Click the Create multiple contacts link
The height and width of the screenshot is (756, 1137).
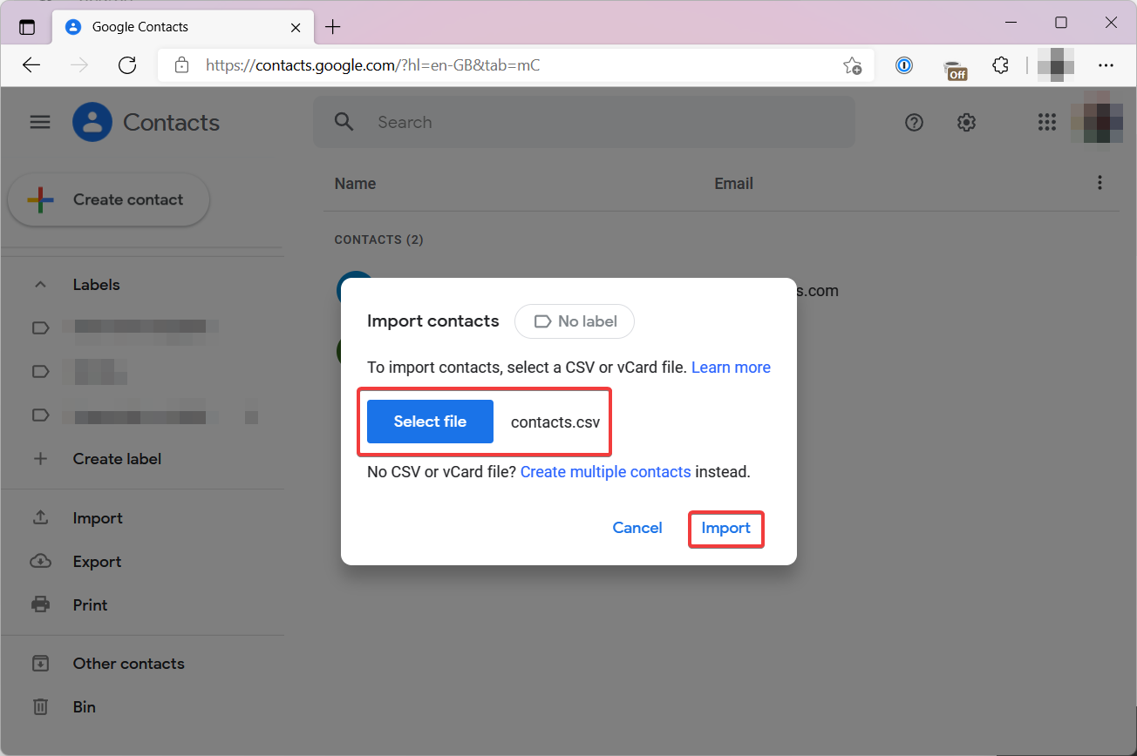tap(605, 472)
